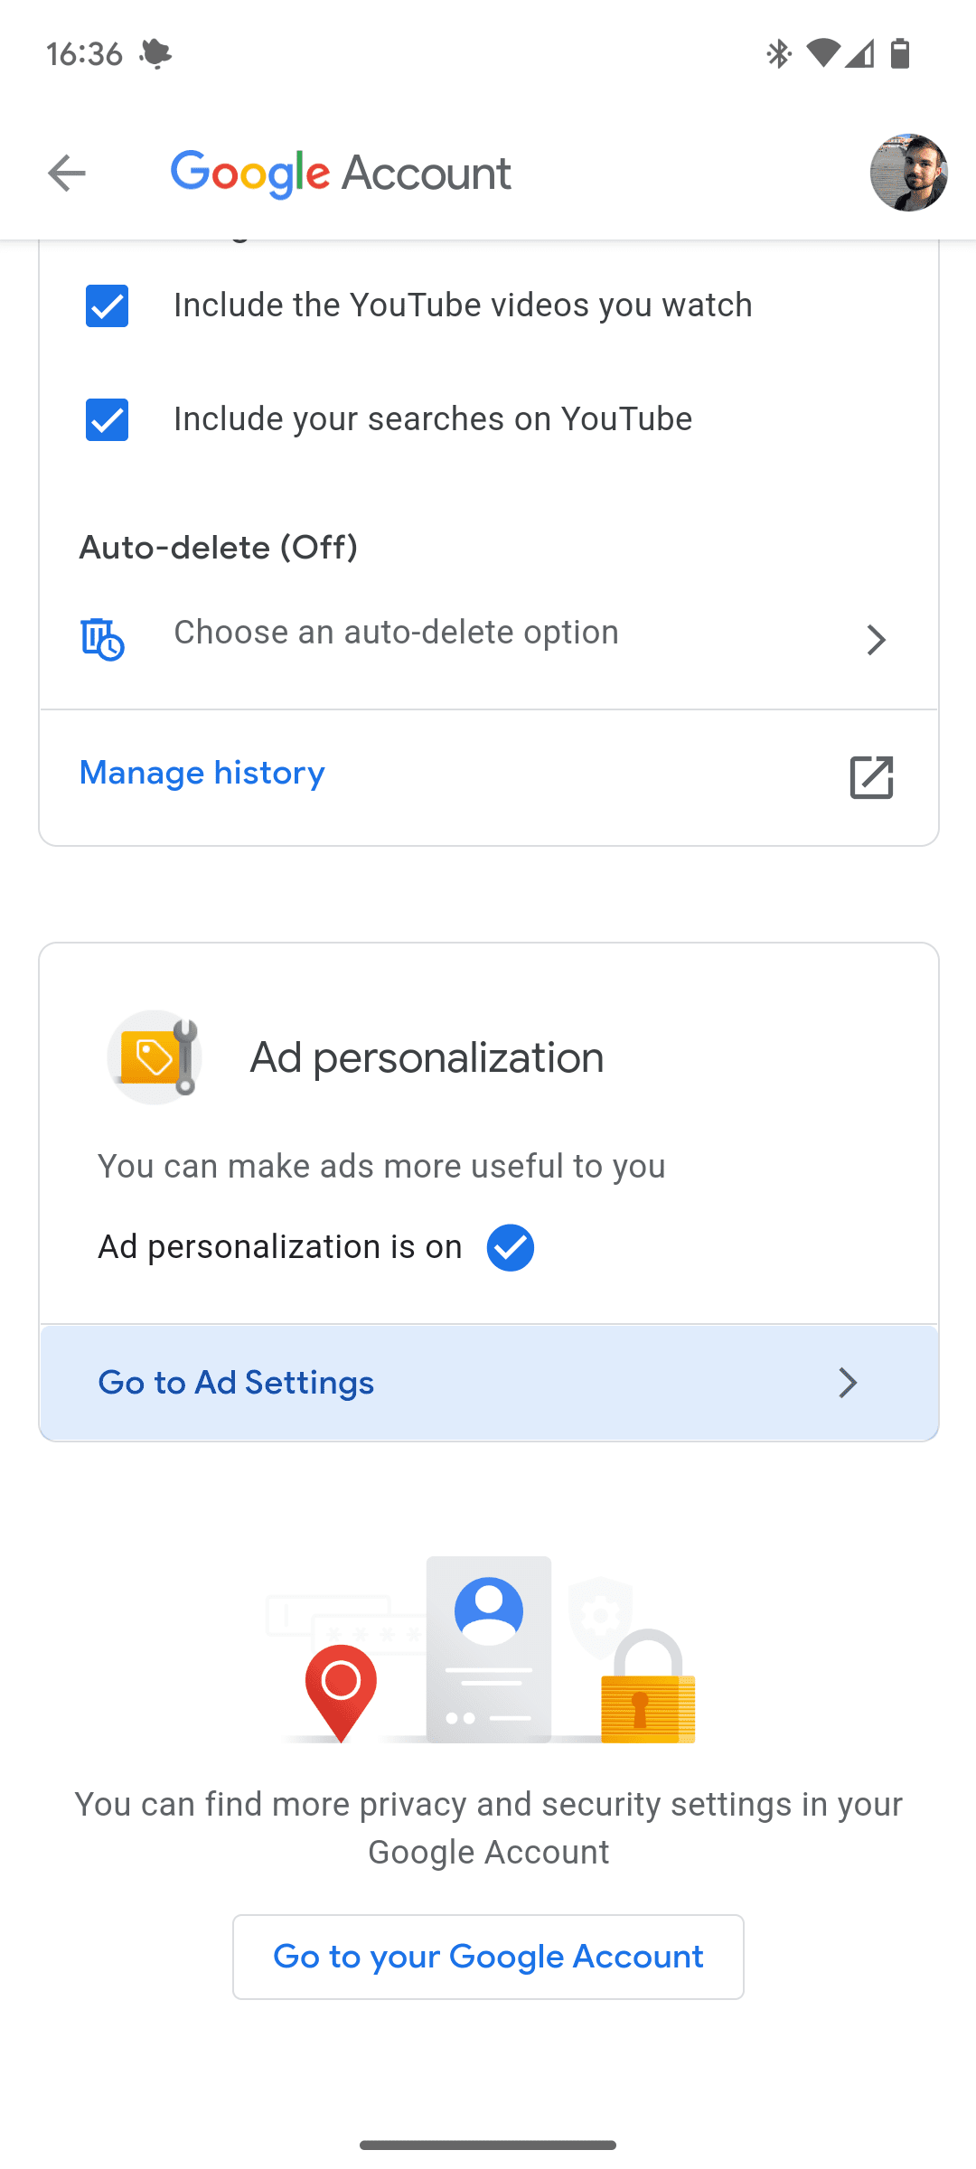Tap the chevron beside auto-delete row

pos(875,639)
